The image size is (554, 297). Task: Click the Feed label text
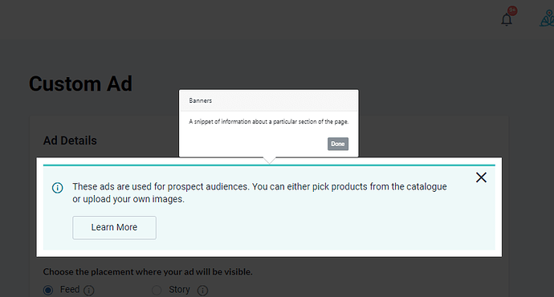pos(70,290)
